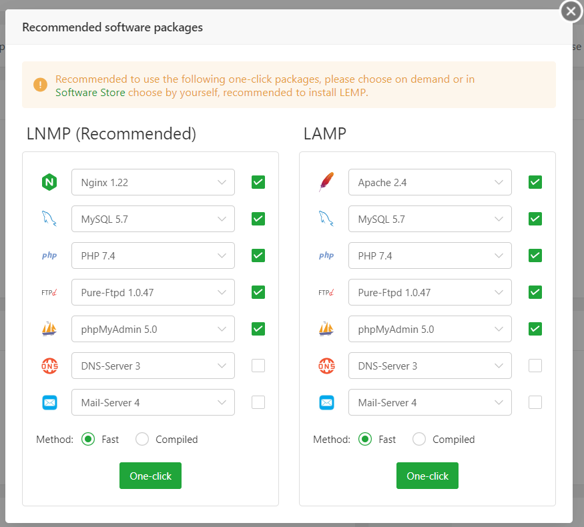Follow the Software Store link
This screenshot has height=527, width=584.
coord(90,92)
